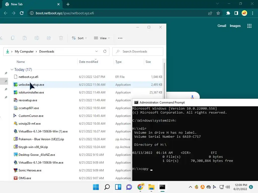Bookmark this tab with star icon
Image resolution: width=258 pixels, height=193 pixels.
click(218, 13)
